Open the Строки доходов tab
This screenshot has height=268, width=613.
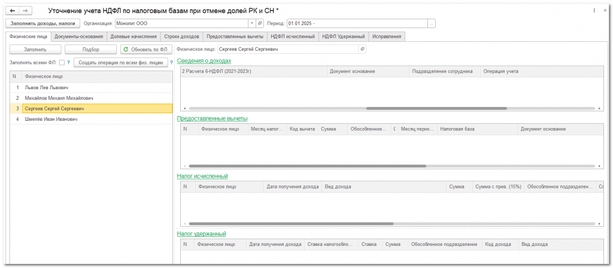point(182,36)
